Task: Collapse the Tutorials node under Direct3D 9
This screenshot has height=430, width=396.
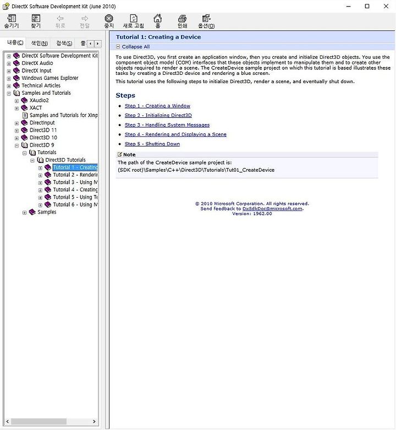Action: click(25, 153)
